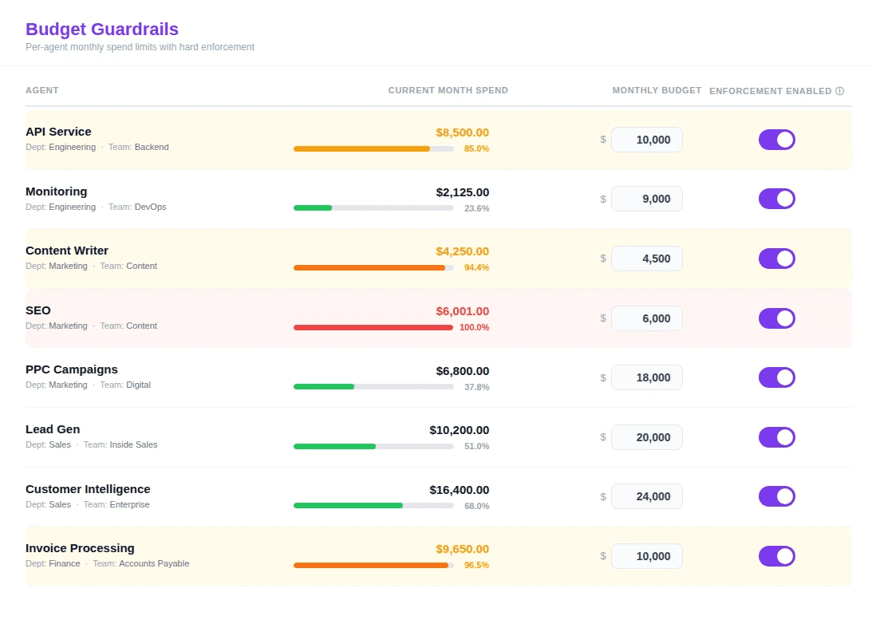The image size is (872, 620).
Task: Select the Customer Intelligence agent name
Action: [88, 489]
